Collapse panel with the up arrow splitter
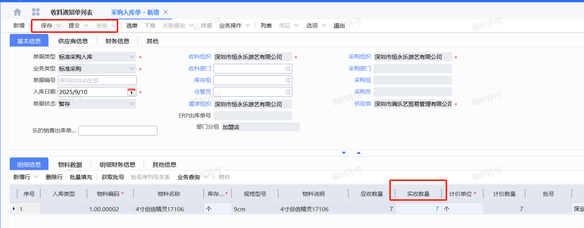This screenshot has width=584, height=228. tap(359, 153)
